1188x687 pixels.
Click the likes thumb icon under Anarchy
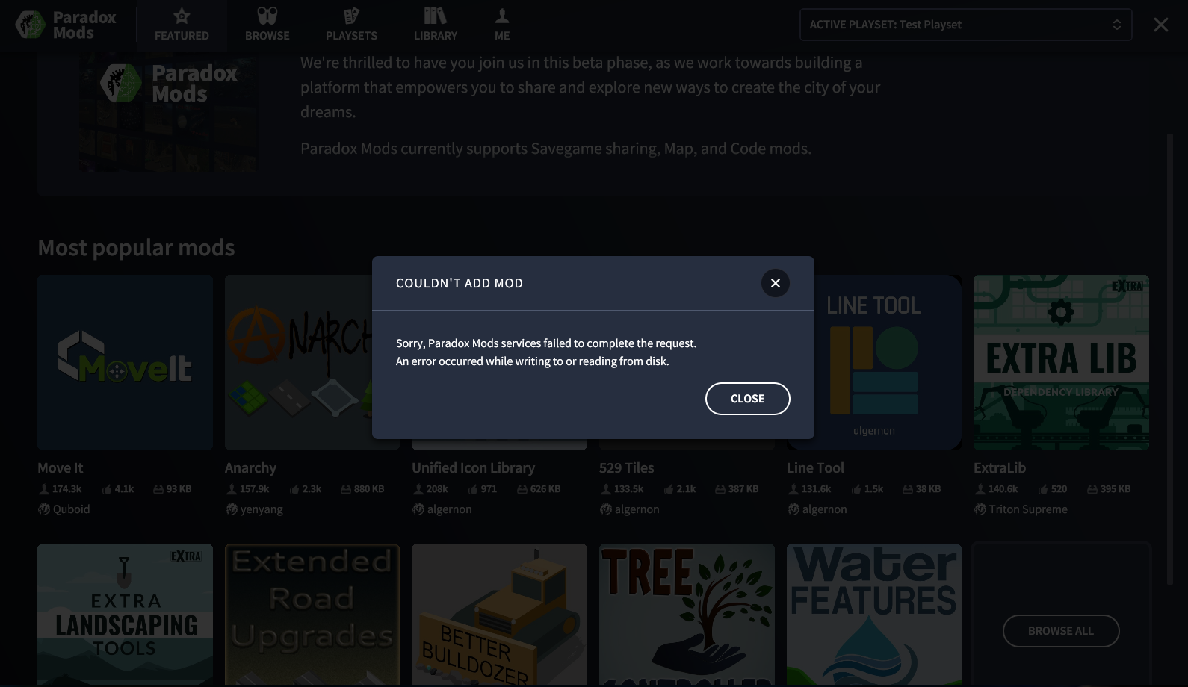[294, 489]
